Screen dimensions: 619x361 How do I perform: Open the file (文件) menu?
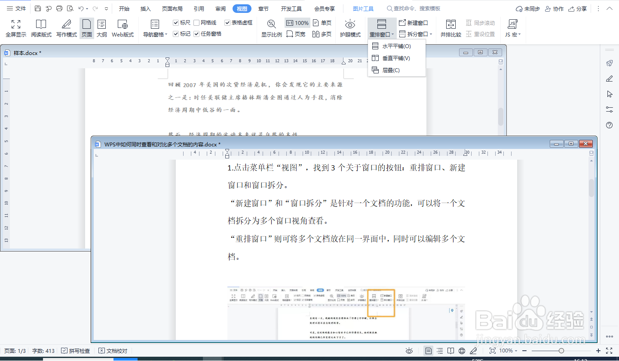16,9
